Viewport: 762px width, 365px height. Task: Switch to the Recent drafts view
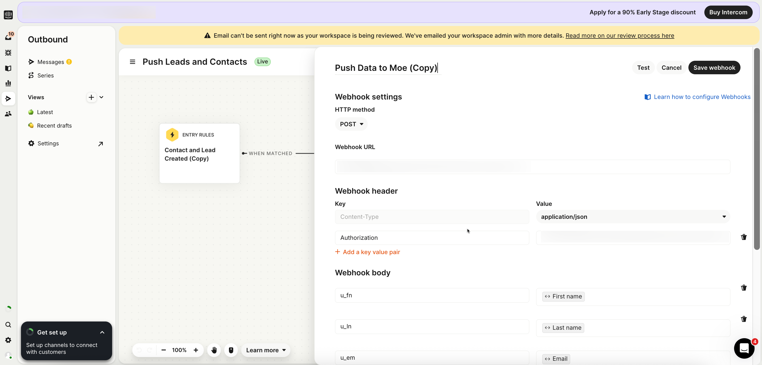(54, 125)
